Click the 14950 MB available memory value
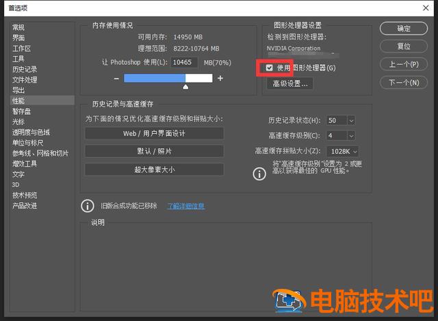This screenshot has width=438, height=321. 188,37
